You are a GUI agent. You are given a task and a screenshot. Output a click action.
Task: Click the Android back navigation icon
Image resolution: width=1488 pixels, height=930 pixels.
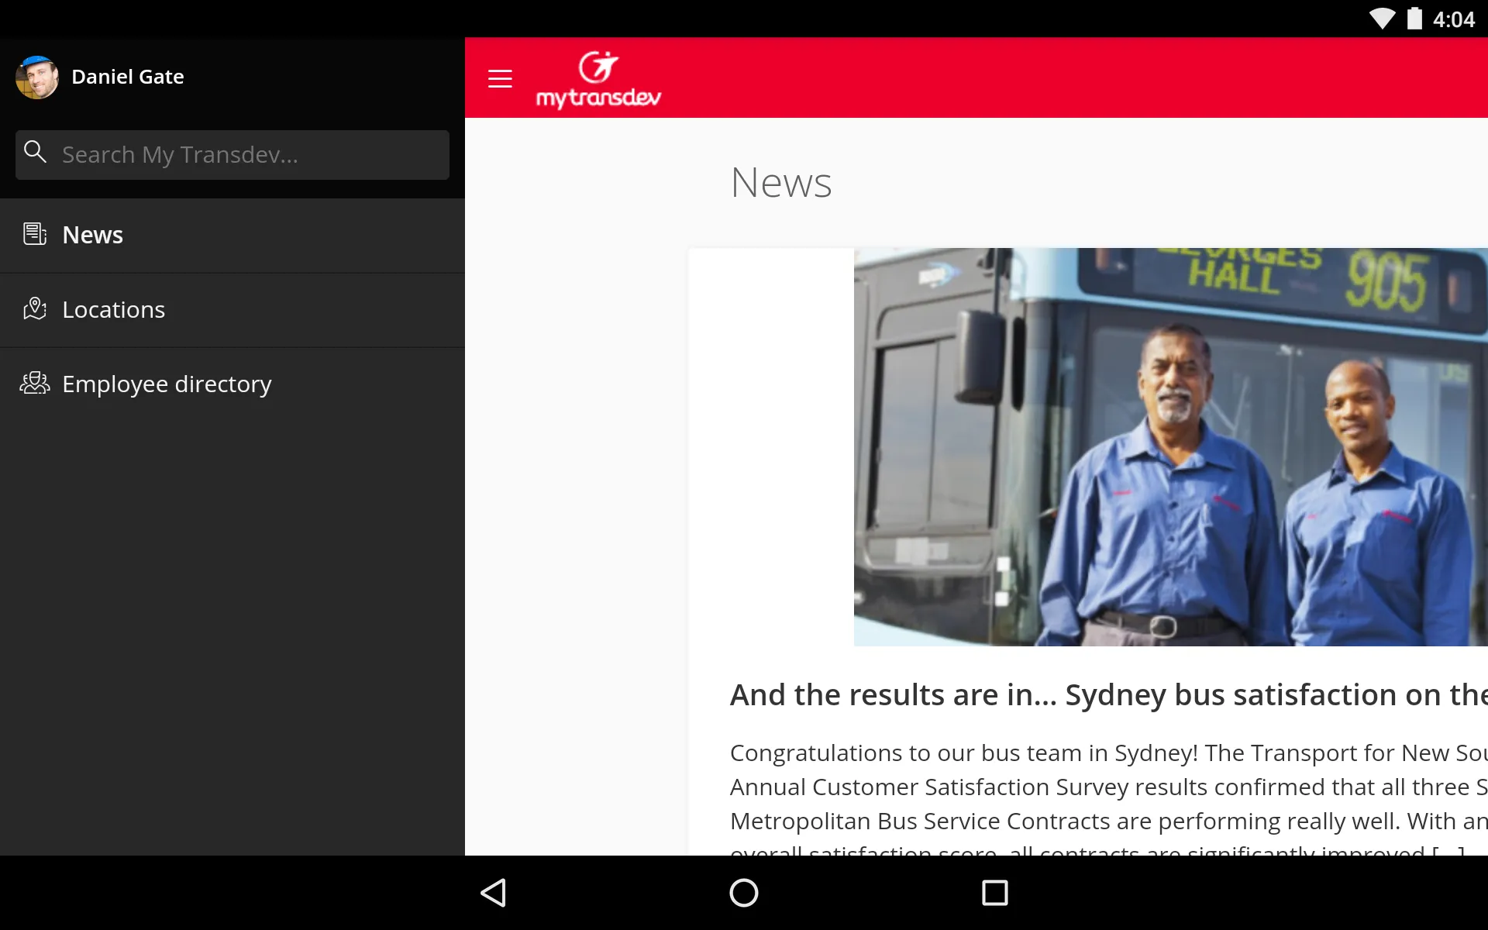[494, 893]
